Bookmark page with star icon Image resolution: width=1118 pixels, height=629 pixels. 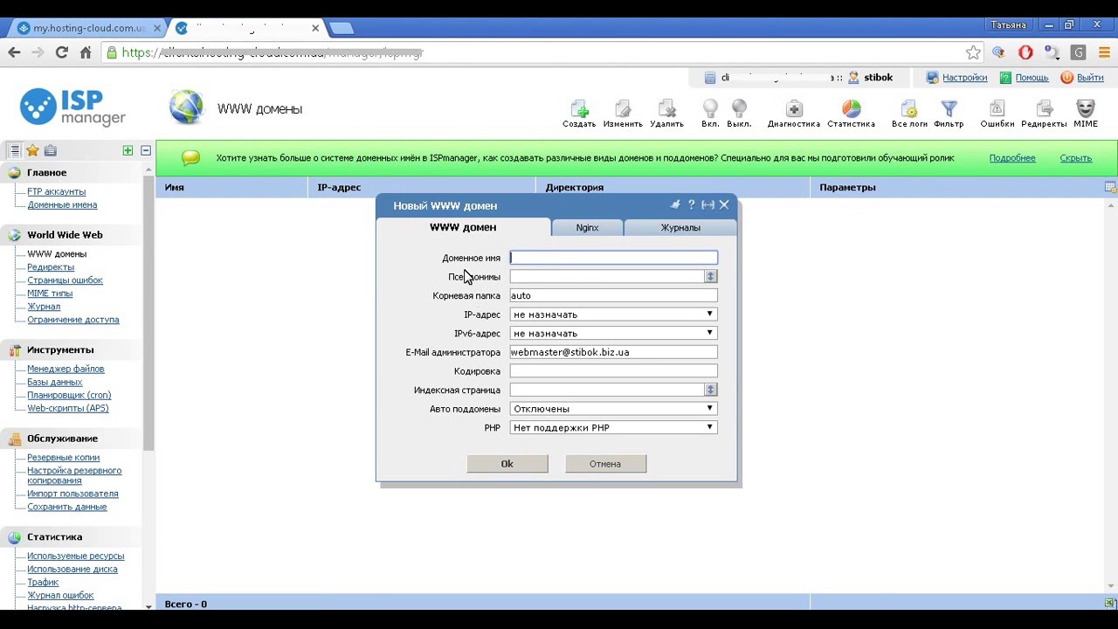(973, 53)
